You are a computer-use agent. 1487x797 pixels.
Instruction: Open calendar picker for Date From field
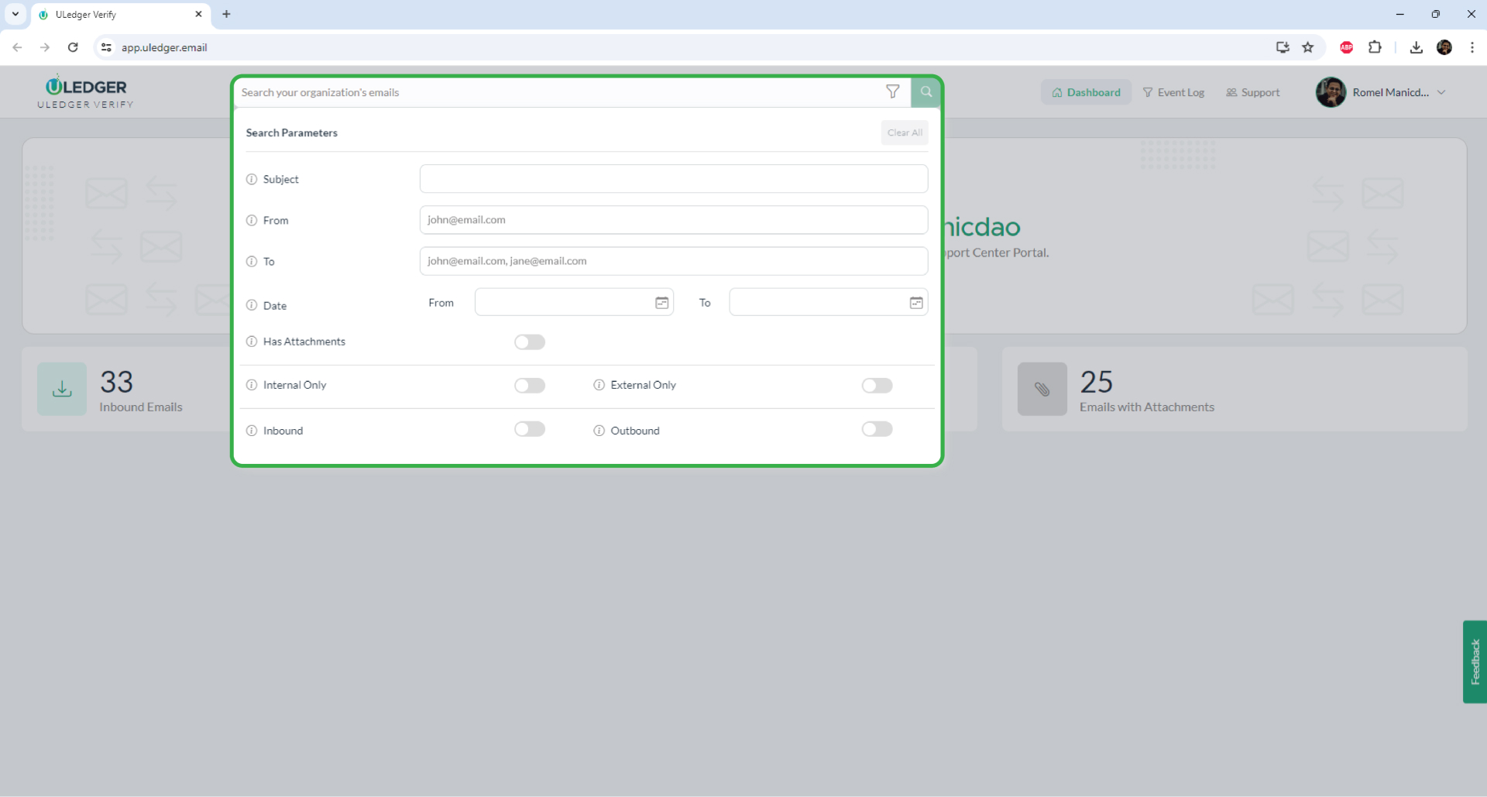pyautogui.click(x=662, y=303)
